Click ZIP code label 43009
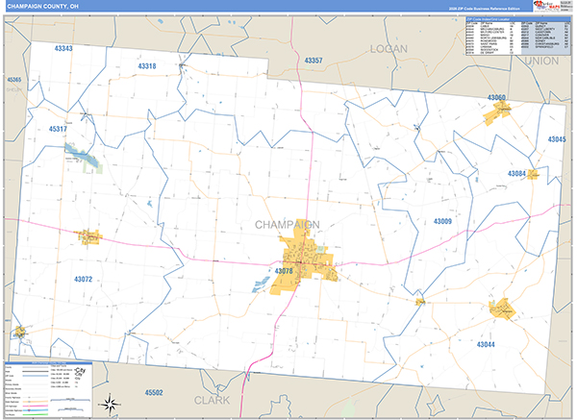577x420 pixels. [x=442, y=221]
